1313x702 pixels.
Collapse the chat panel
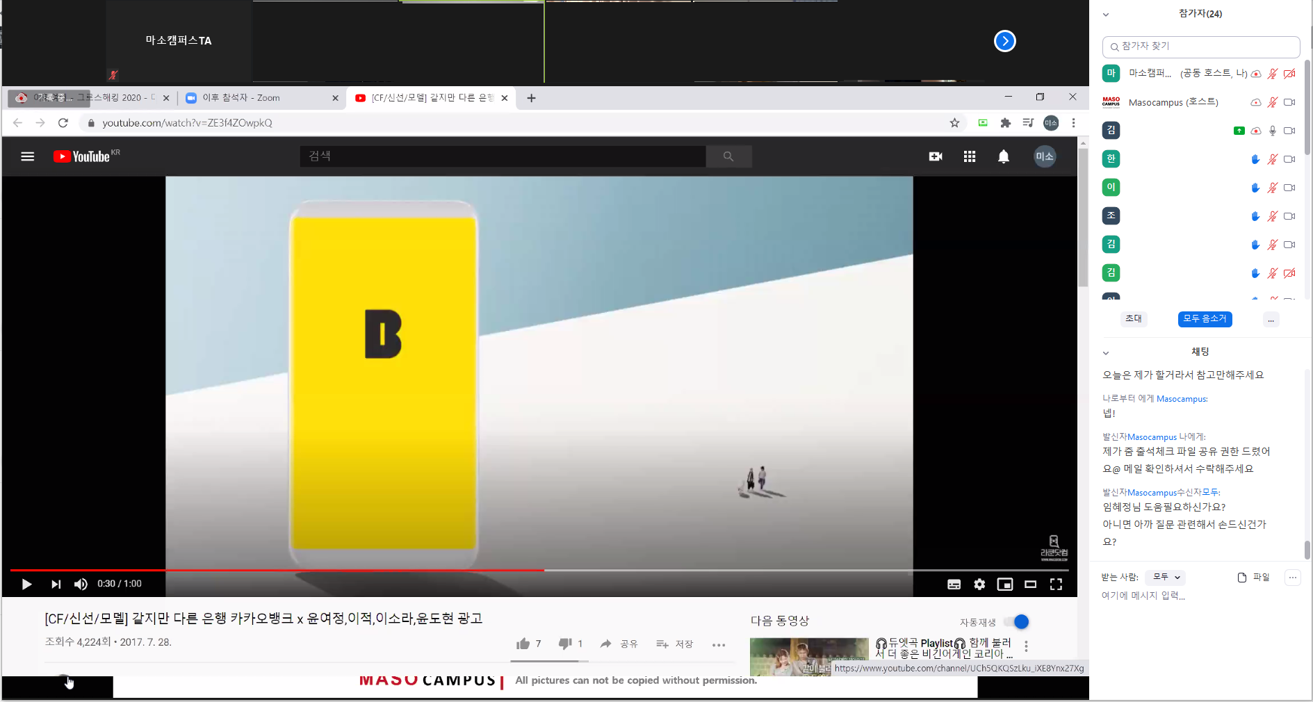point(1106,353)
